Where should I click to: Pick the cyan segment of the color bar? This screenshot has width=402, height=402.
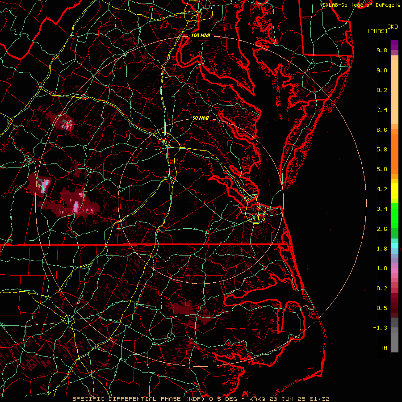click(394, 246)
